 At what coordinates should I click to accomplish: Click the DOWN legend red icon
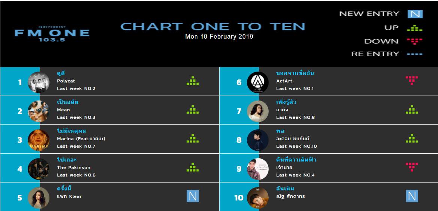click(415, 41)
